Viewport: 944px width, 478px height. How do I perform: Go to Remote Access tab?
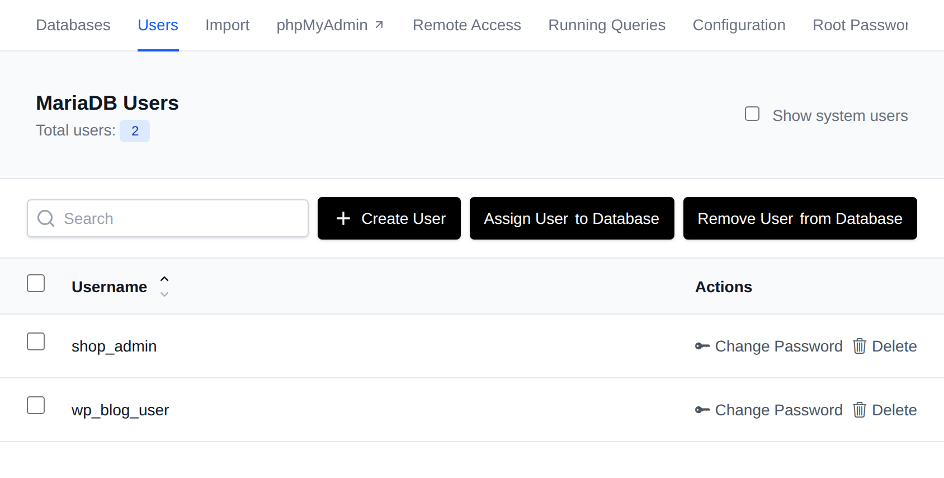click(467, 25)
